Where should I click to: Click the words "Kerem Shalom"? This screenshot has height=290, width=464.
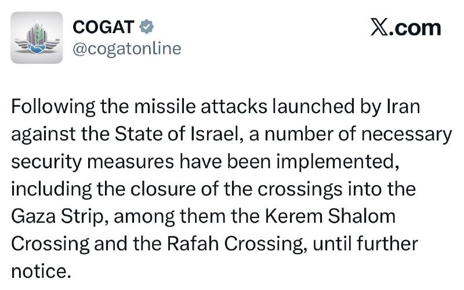(x=330, y=216)
